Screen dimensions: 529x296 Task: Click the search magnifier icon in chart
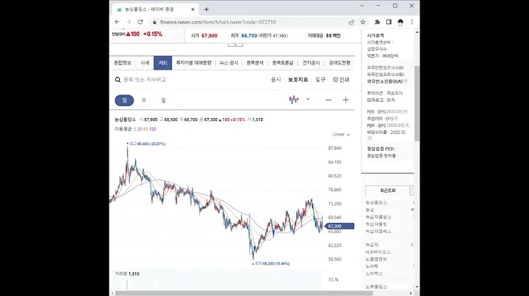(118, 80)
